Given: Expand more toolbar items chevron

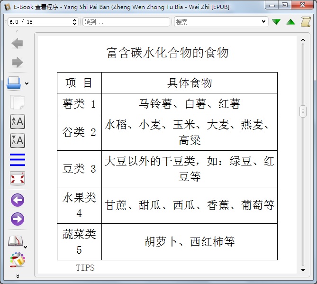Looking at the screenshot, I should (18, 276).
